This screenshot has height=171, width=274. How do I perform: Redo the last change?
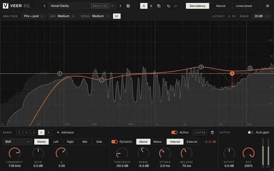[x=175, y=6]
